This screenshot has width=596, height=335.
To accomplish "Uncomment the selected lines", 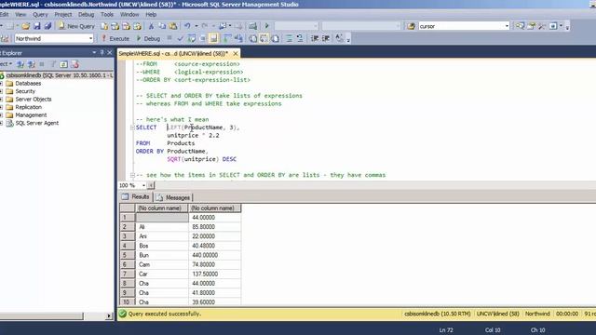I will [x=300, y=38].
